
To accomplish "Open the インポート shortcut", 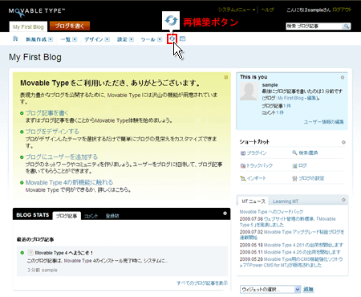I will point(253,178).
